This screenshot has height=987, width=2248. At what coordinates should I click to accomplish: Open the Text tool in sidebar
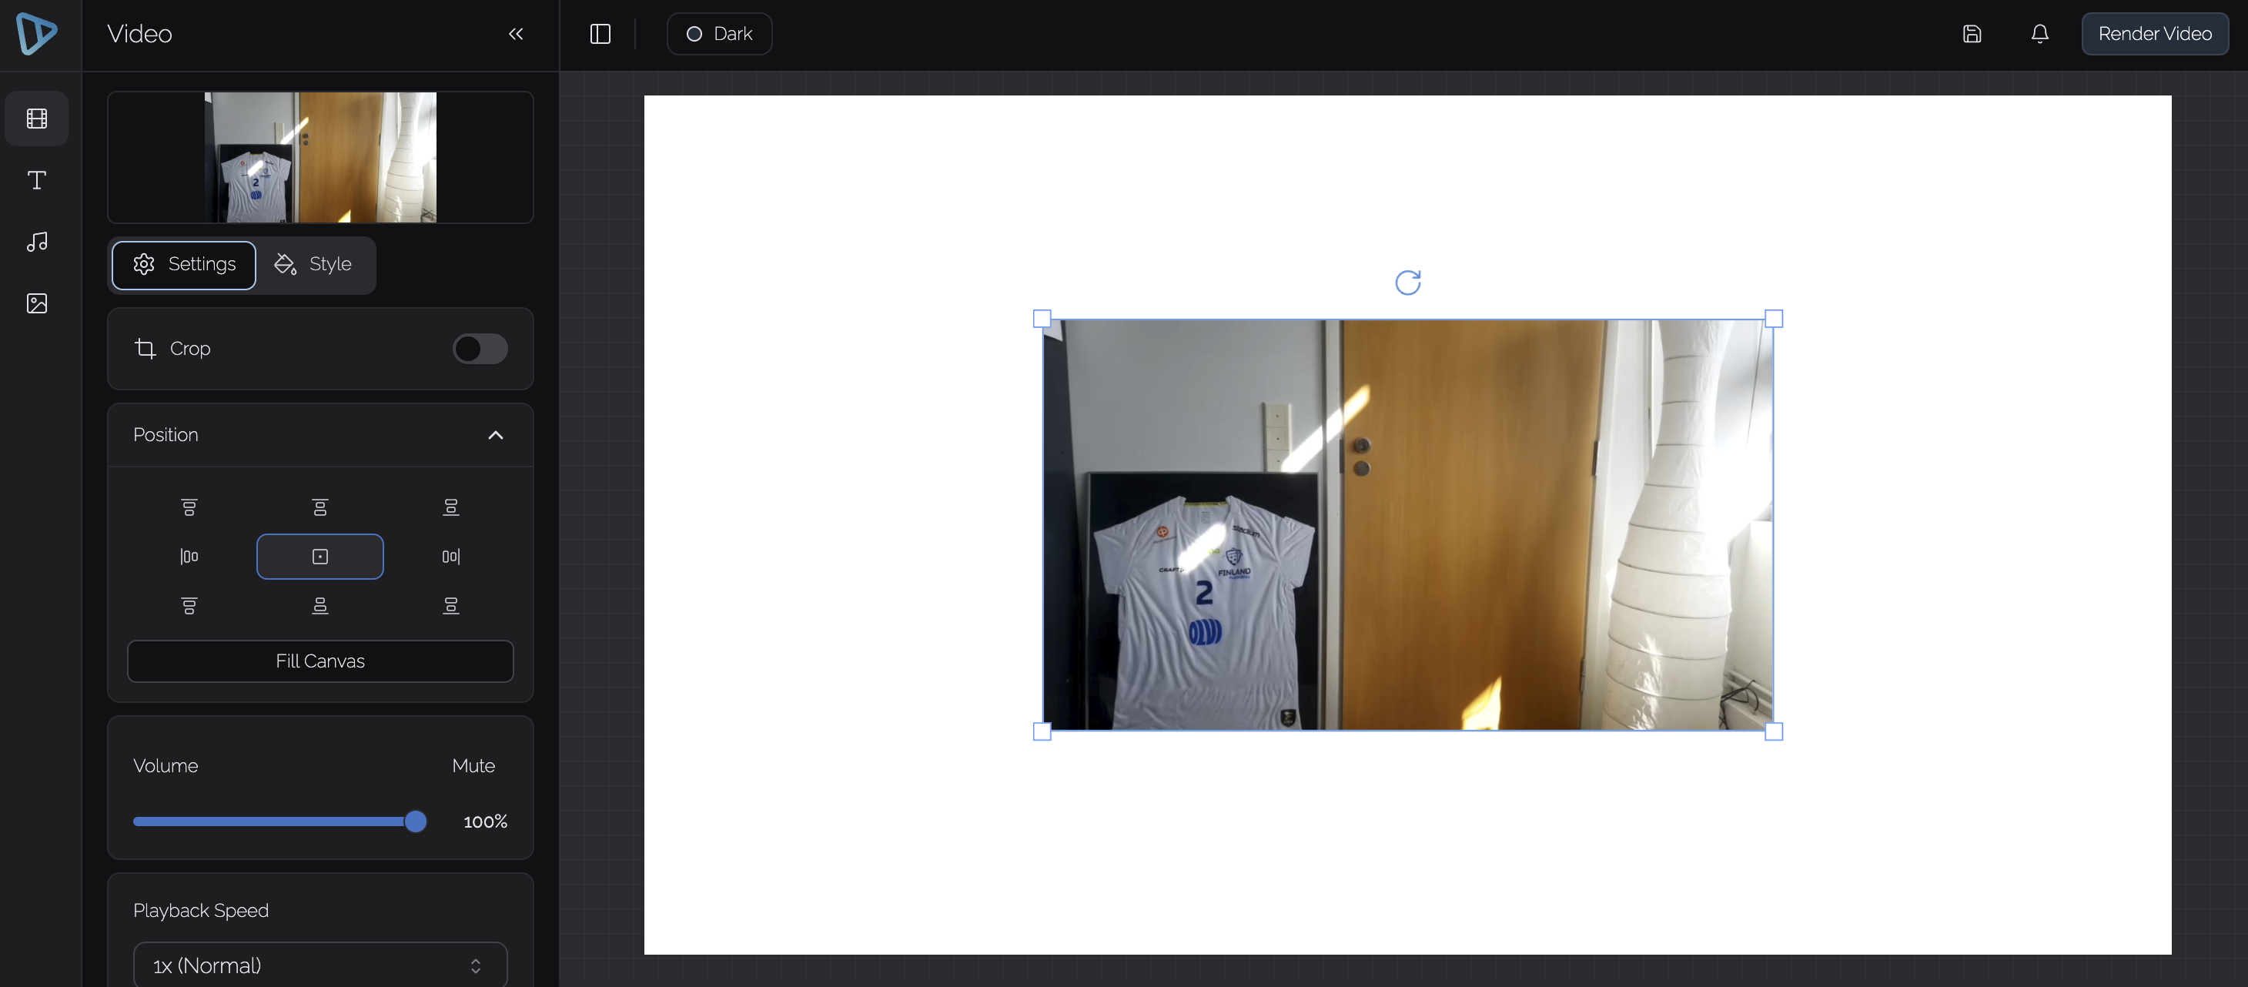(37, 180)
